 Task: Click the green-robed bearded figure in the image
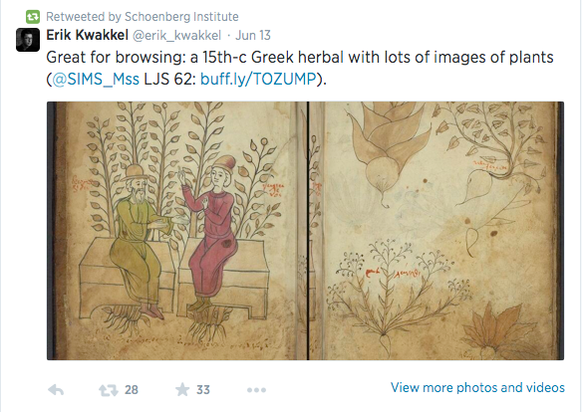coord(141,241)
